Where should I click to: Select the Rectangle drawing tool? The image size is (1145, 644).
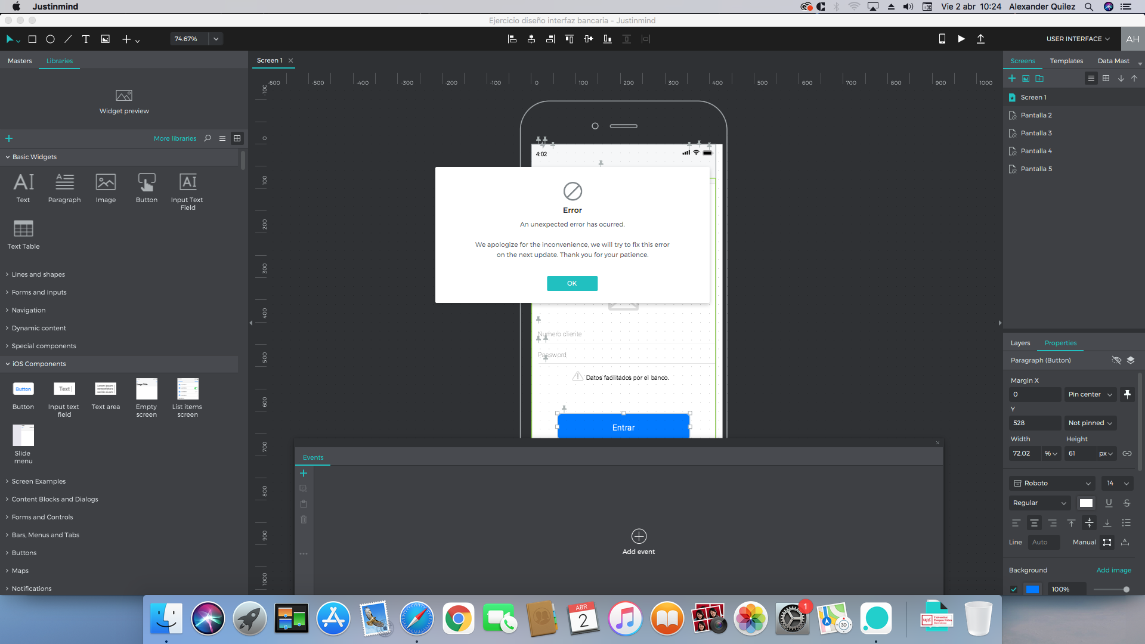[x=32, y=39]
